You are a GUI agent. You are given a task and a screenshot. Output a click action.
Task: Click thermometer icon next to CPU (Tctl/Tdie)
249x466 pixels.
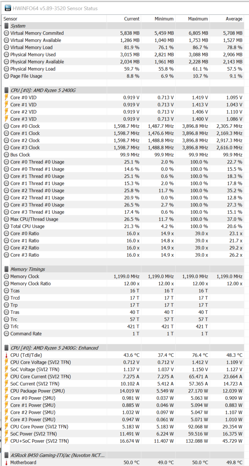[x=6, y=355]
